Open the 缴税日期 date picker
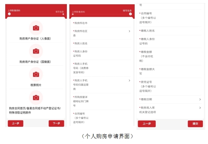The height and width of the screenshot is (144, 208). click(200, 99)
